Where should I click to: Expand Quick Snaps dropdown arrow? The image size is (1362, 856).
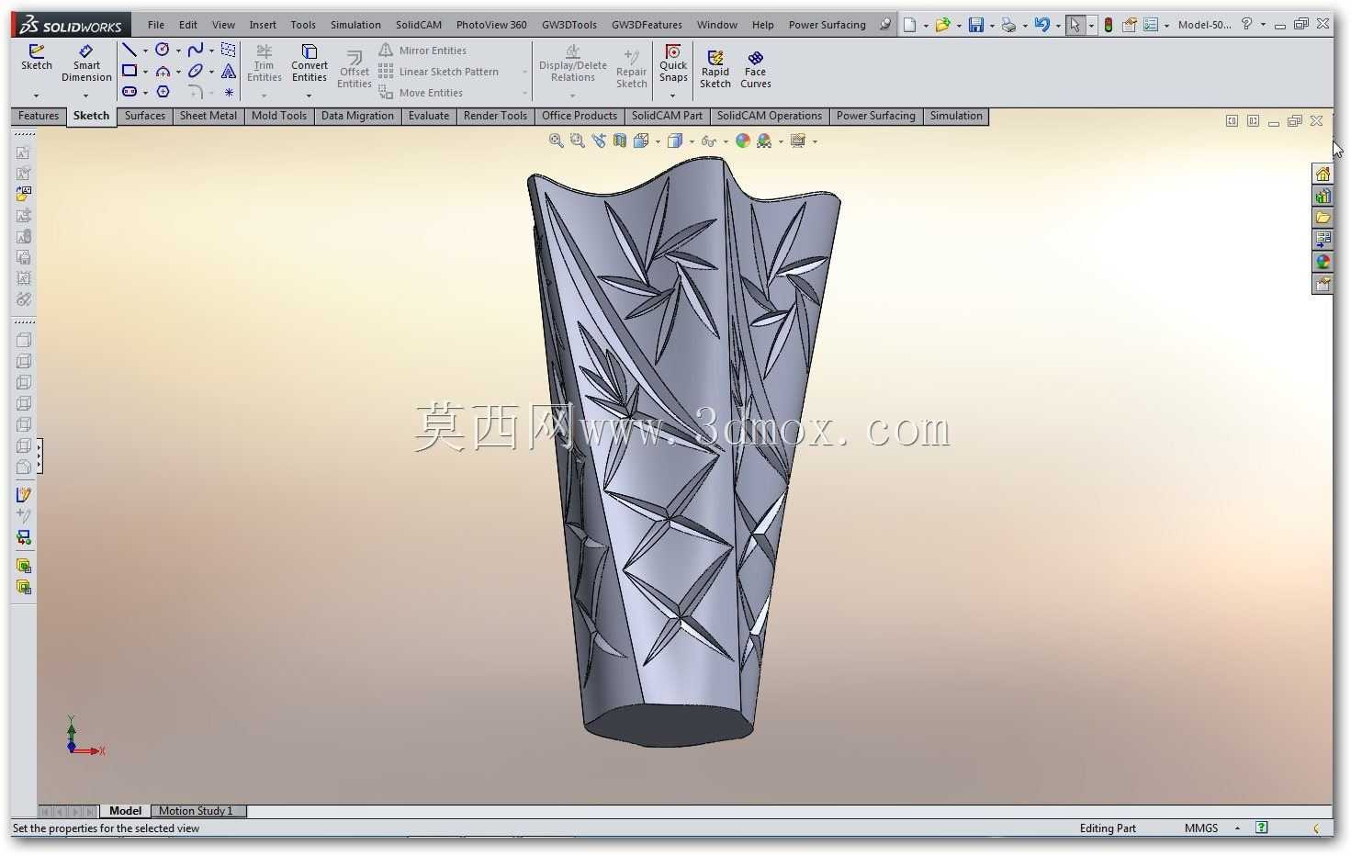coord(673,96)
